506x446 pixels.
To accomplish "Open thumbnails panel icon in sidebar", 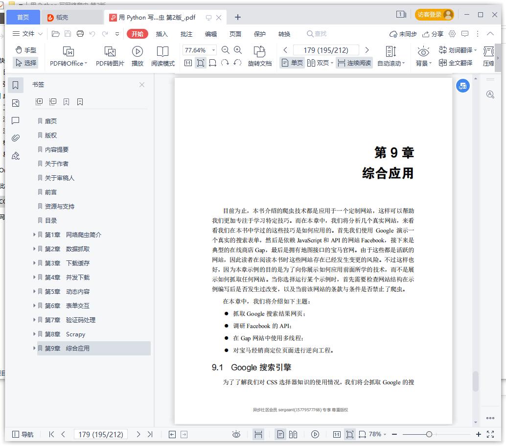I will (x=16, y=103).
